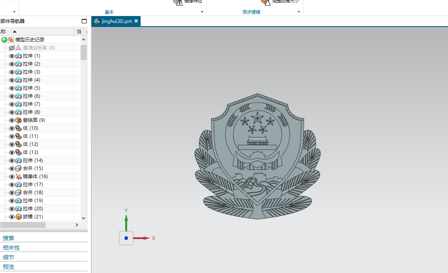448x273 pixels.
Task: Click the 基准坐标系 (0) datum icon
Action: [19, 48]
